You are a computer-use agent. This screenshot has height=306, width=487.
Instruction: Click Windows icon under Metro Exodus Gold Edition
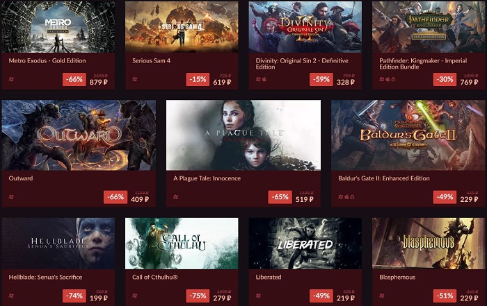(11, 79)
